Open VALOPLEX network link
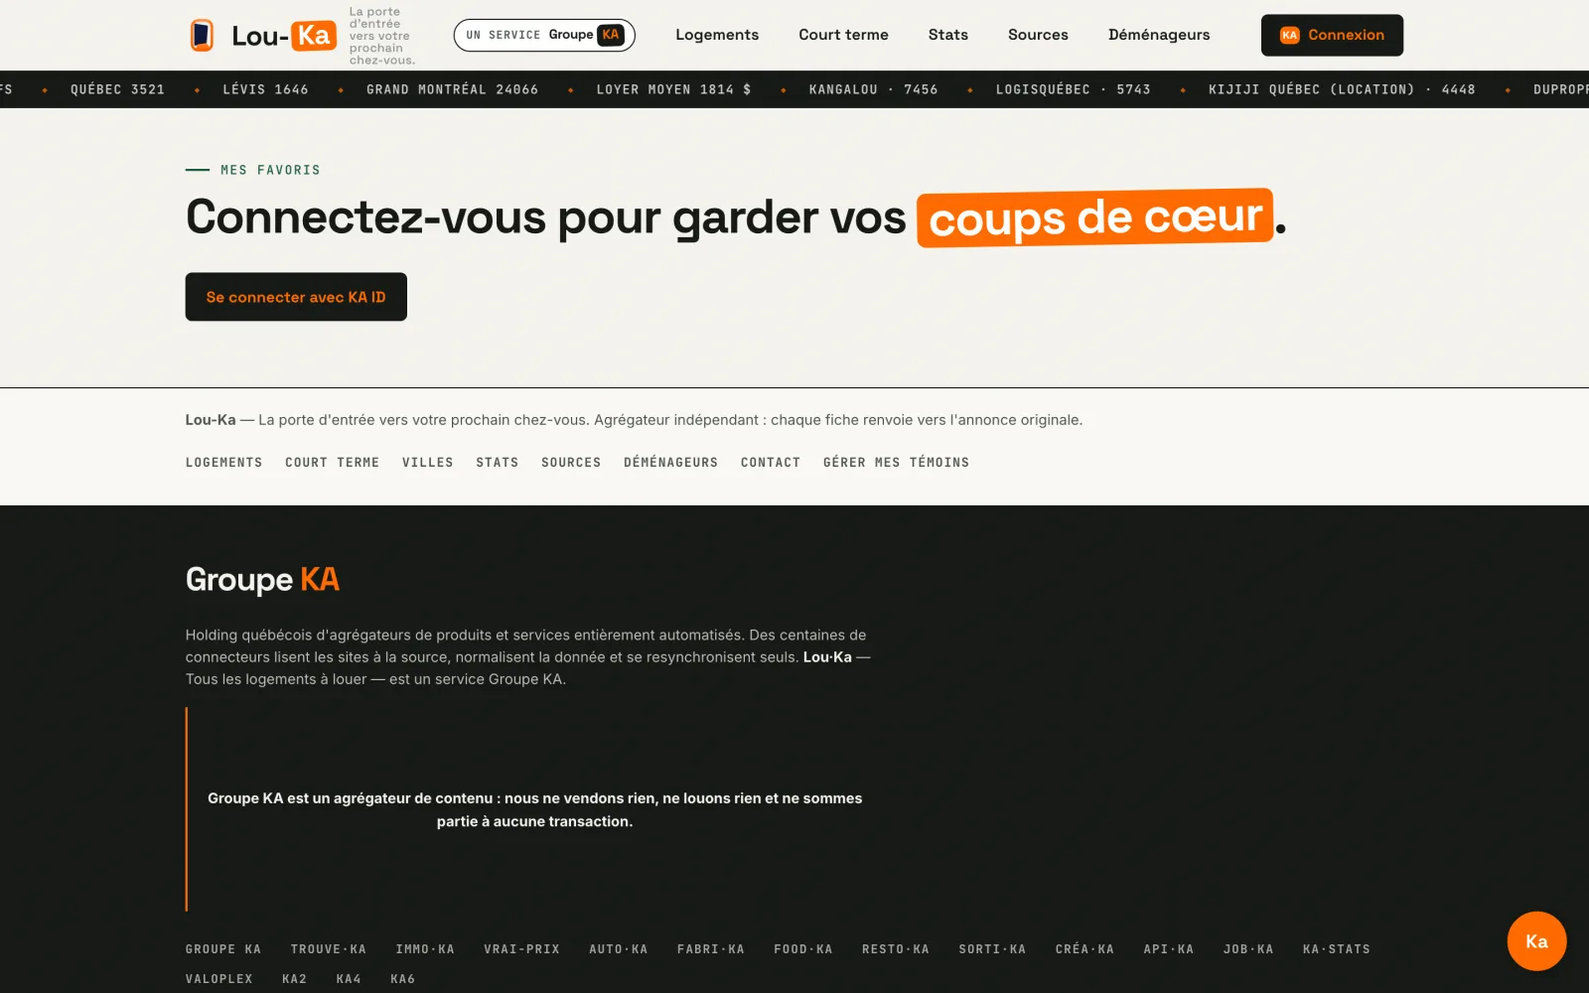 [x=219, y=979]
